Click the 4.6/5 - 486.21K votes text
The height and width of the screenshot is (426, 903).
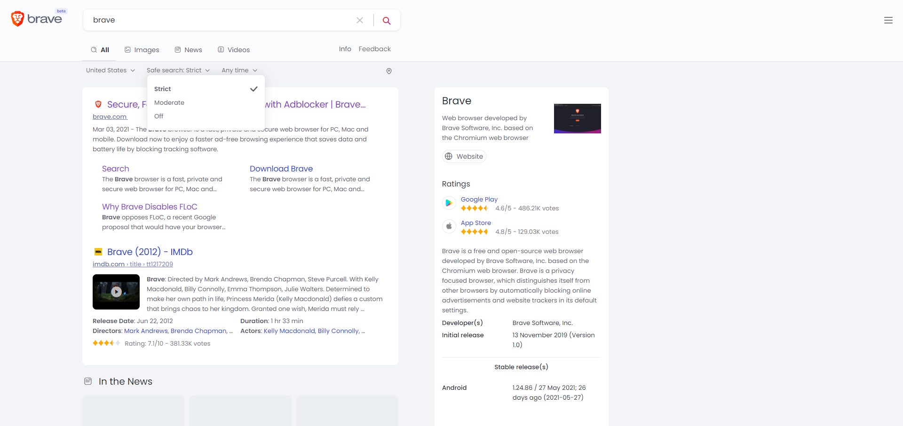527,208
